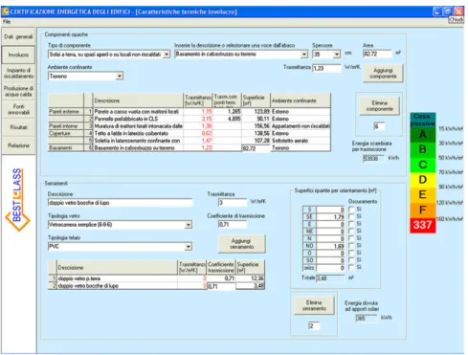Open the Ambiente confinante dropdown

coord(120,76)
